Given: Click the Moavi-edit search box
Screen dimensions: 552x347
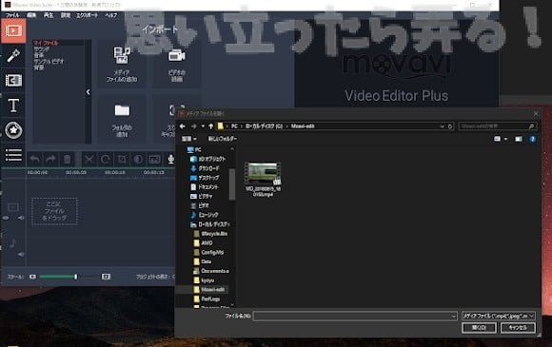Looking at the screenshot, I should (497, 126).
